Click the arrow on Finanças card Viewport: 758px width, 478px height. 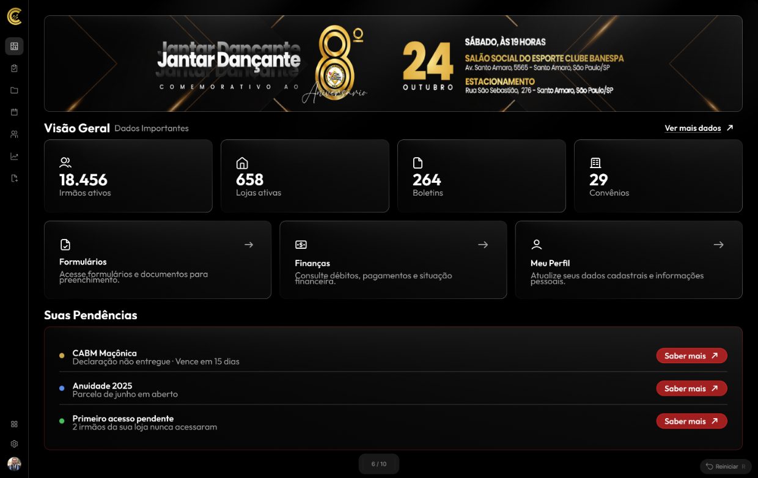point(483,245)
